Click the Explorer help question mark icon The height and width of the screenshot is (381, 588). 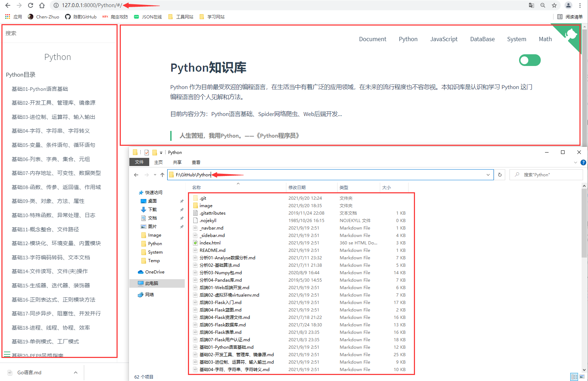(x=583, y=162)
